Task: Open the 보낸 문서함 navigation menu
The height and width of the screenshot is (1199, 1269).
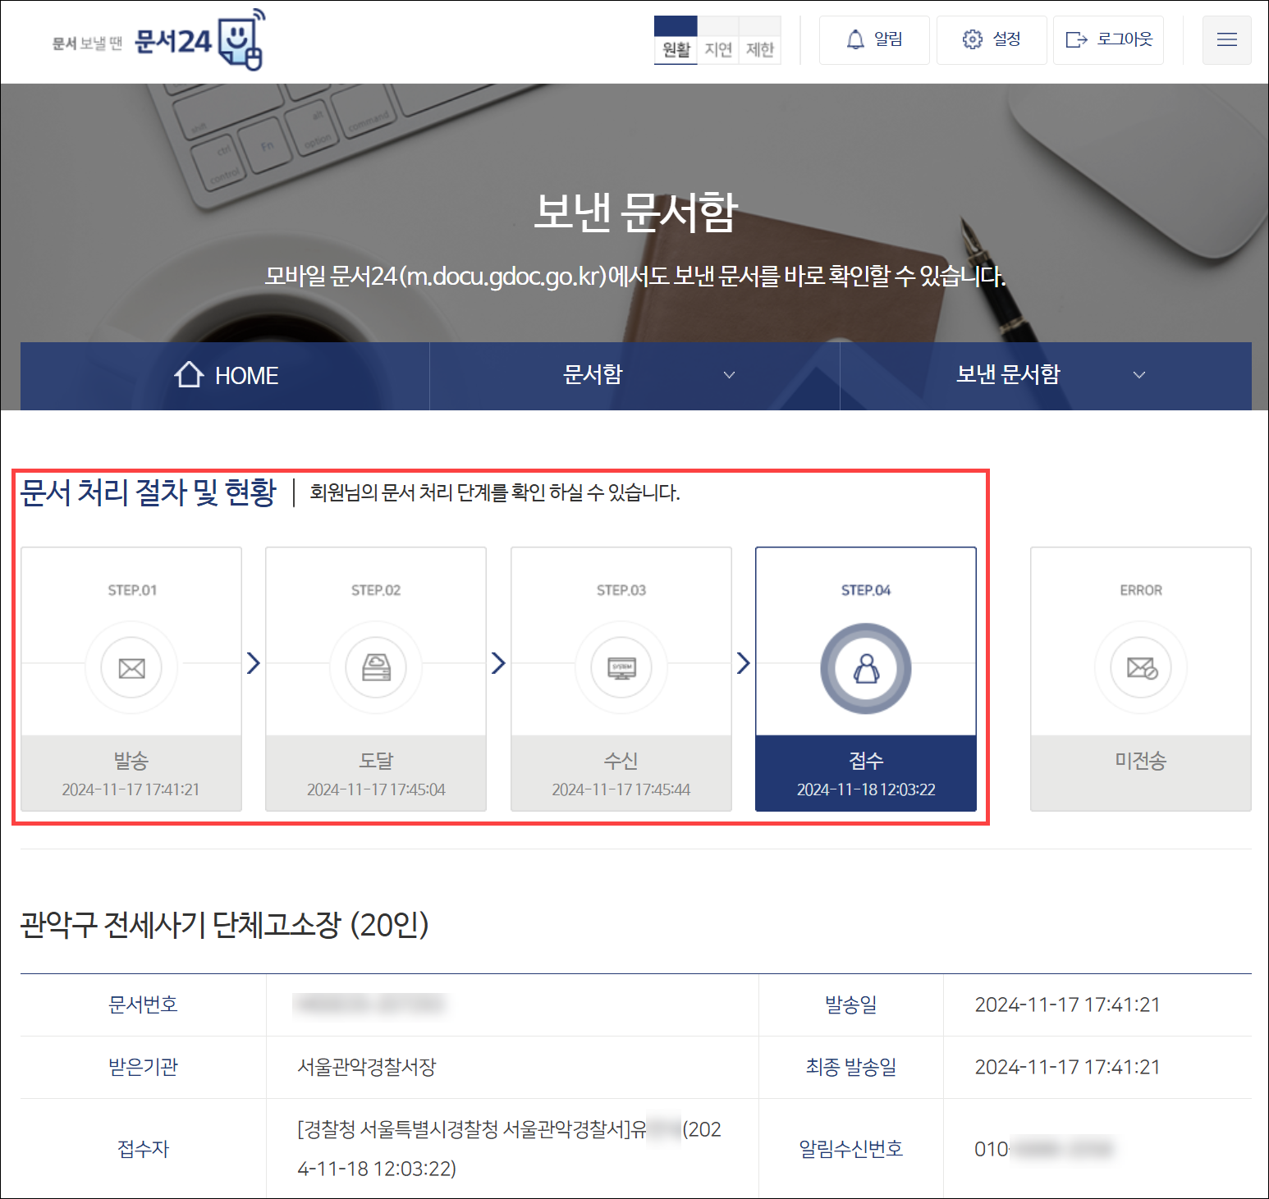Action: (1046, 376)
